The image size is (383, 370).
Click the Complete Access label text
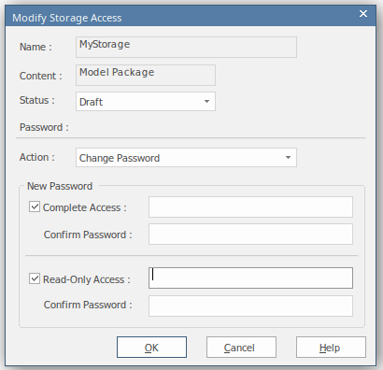tap(85, 207)
